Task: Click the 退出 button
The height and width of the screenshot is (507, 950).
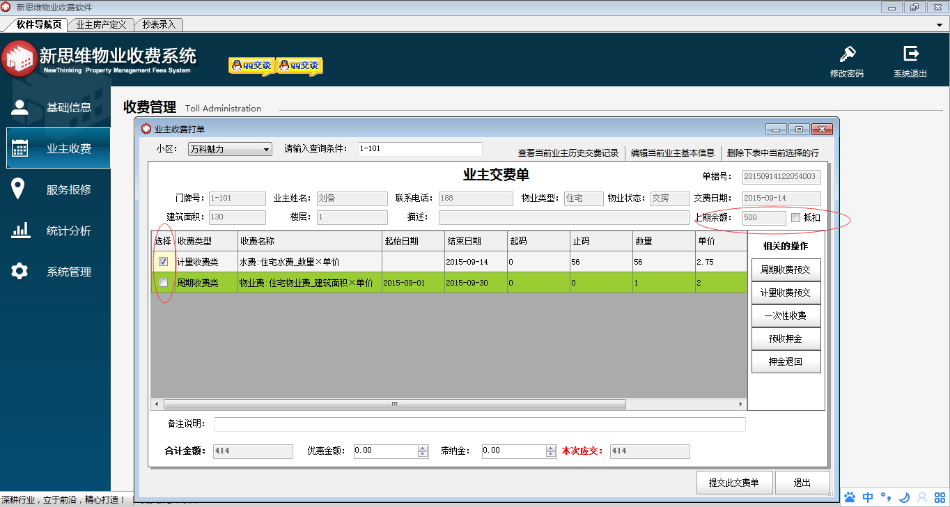Action: point(802,483)
